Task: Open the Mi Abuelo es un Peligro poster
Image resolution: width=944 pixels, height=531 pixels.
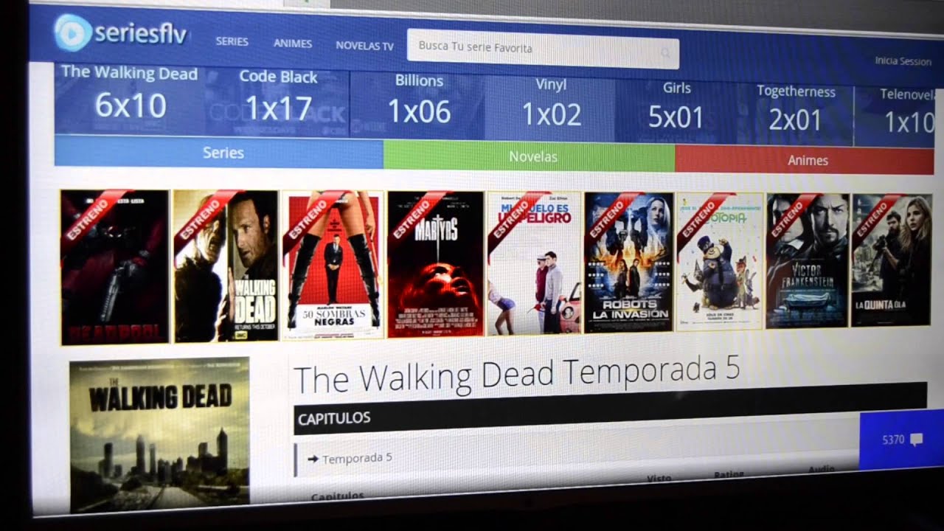Action: pyautogui.click(x=534, y=263)
